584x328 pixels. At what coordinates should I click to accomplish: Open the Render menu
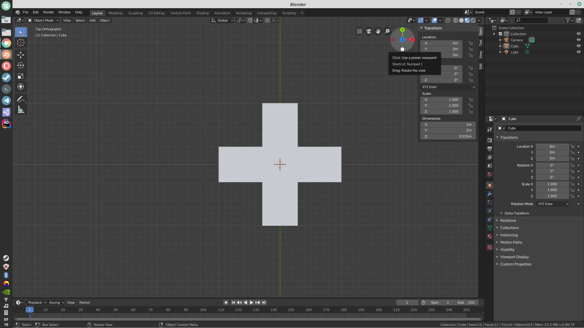48,12
